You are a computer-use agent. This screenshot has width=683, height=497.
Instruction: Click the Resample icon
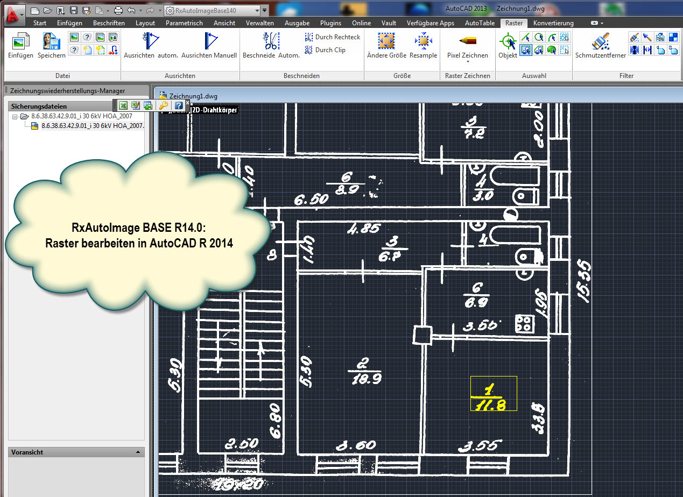(x=424, y=42)
